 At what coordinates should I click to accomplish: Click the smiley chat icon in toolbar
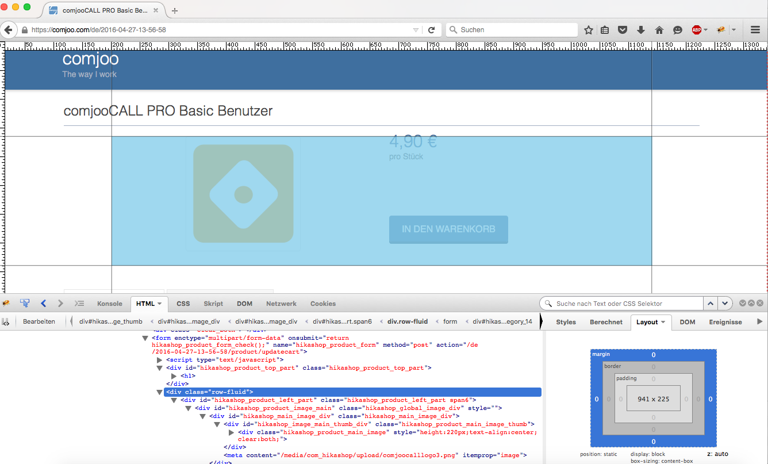(678, 30)
